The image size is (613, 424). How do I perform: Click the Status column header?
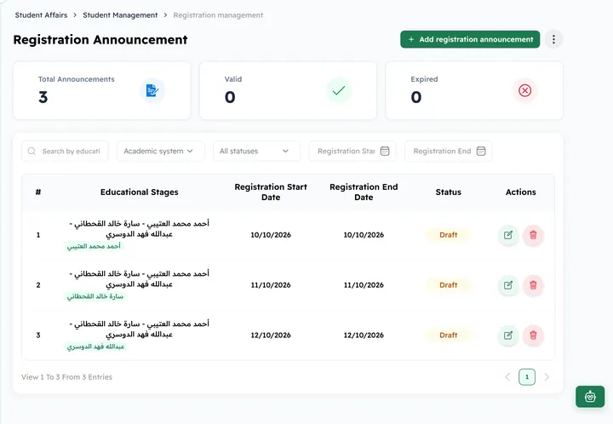pos(449,192)
